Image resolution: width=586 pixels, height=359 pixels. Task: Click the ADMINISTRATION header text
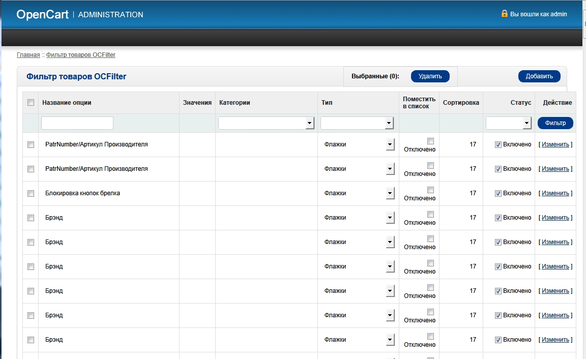[x=110, y=15]
